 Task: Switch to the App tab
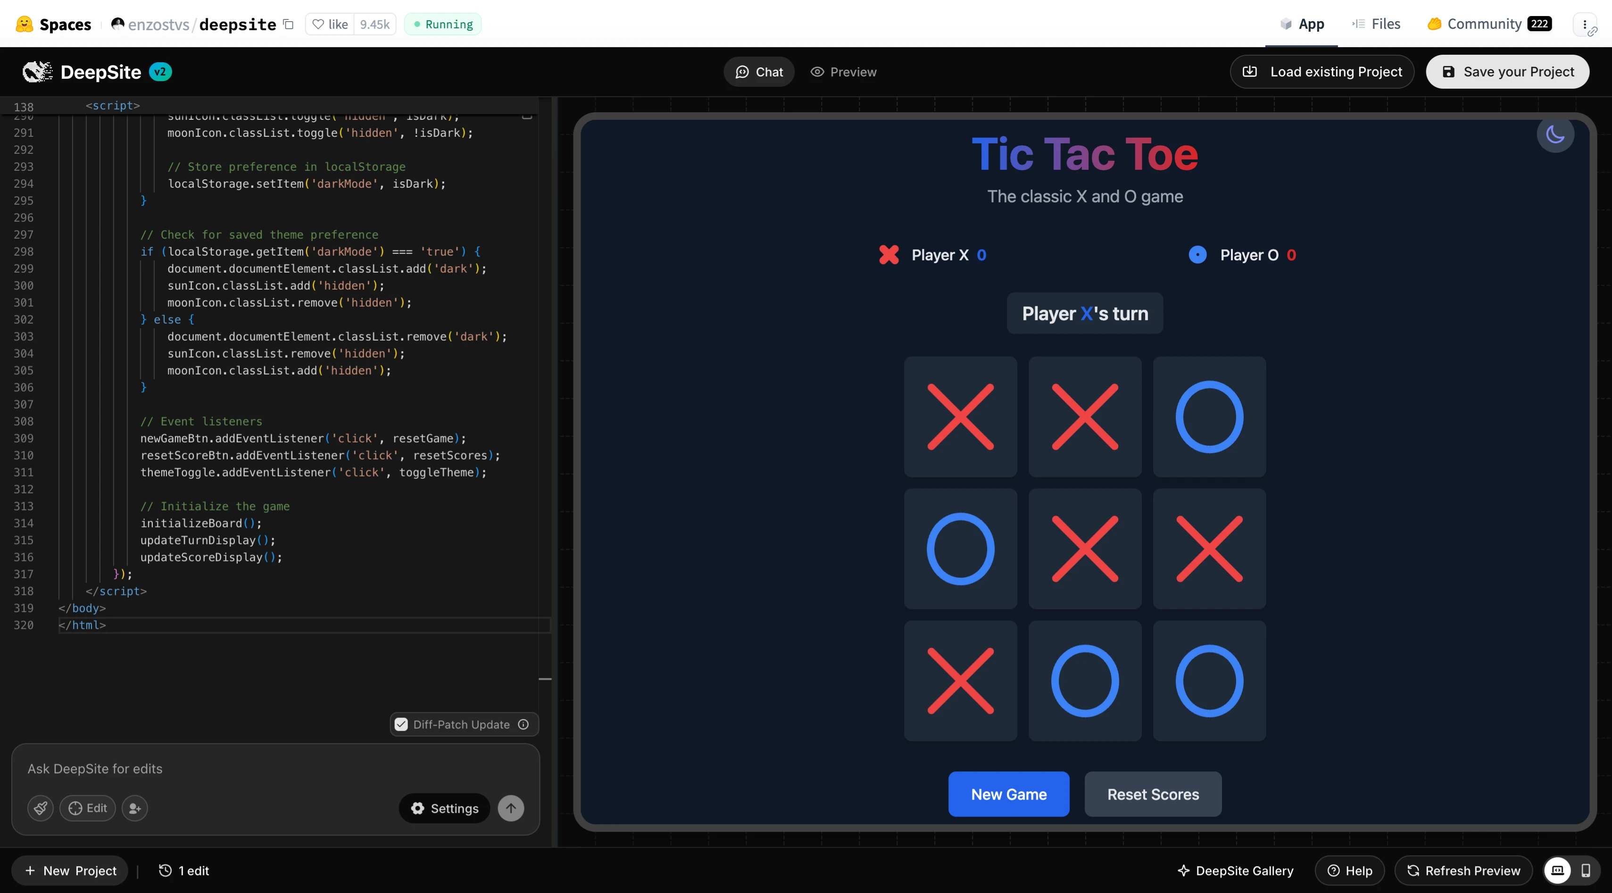tap(1302, 24)
